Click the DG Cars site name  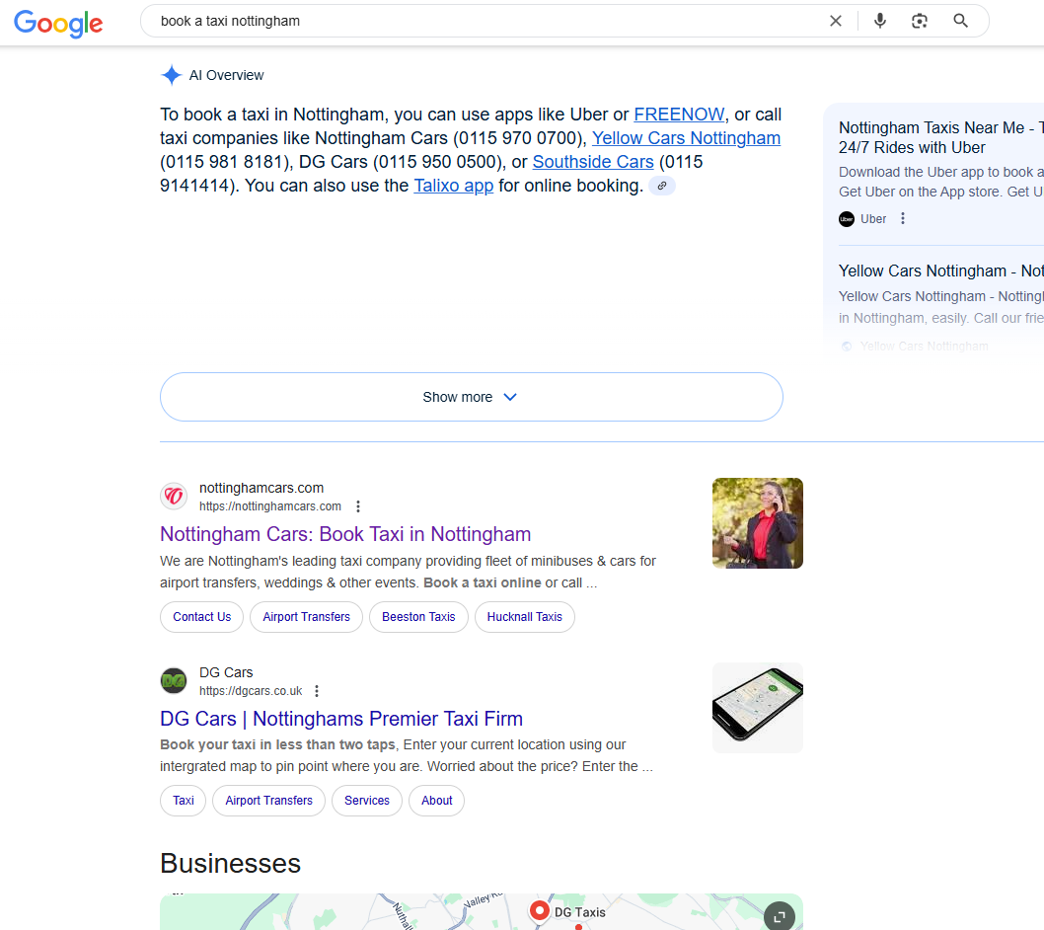pyautogui.click(x=226, y=672)
